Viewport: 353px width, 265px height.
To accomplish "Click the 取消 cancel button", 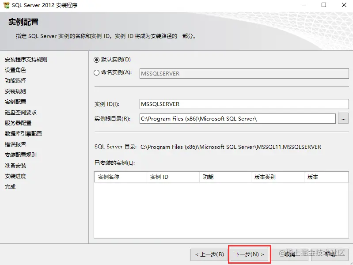I will (x=290, y=254).
